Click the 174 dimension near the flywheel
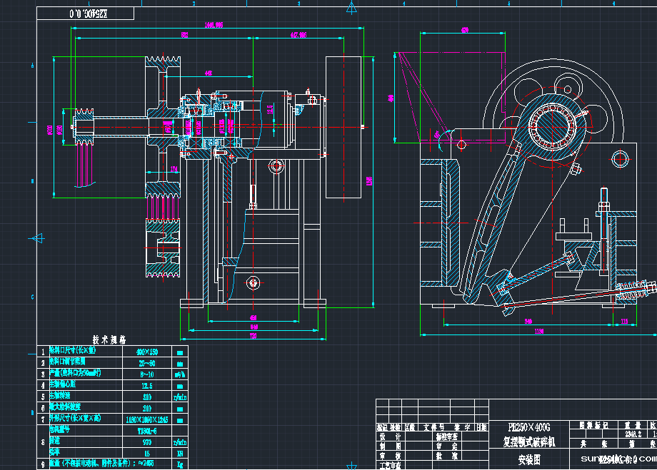 pyautogui.click(x=175, y=169)
